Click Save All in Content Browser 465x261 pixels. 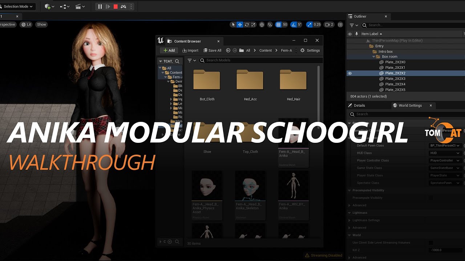tap(212, 50)
